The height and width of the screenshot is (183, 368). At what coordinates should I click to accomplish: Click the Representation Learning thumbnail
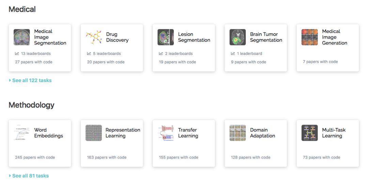[x=94, y=133]
